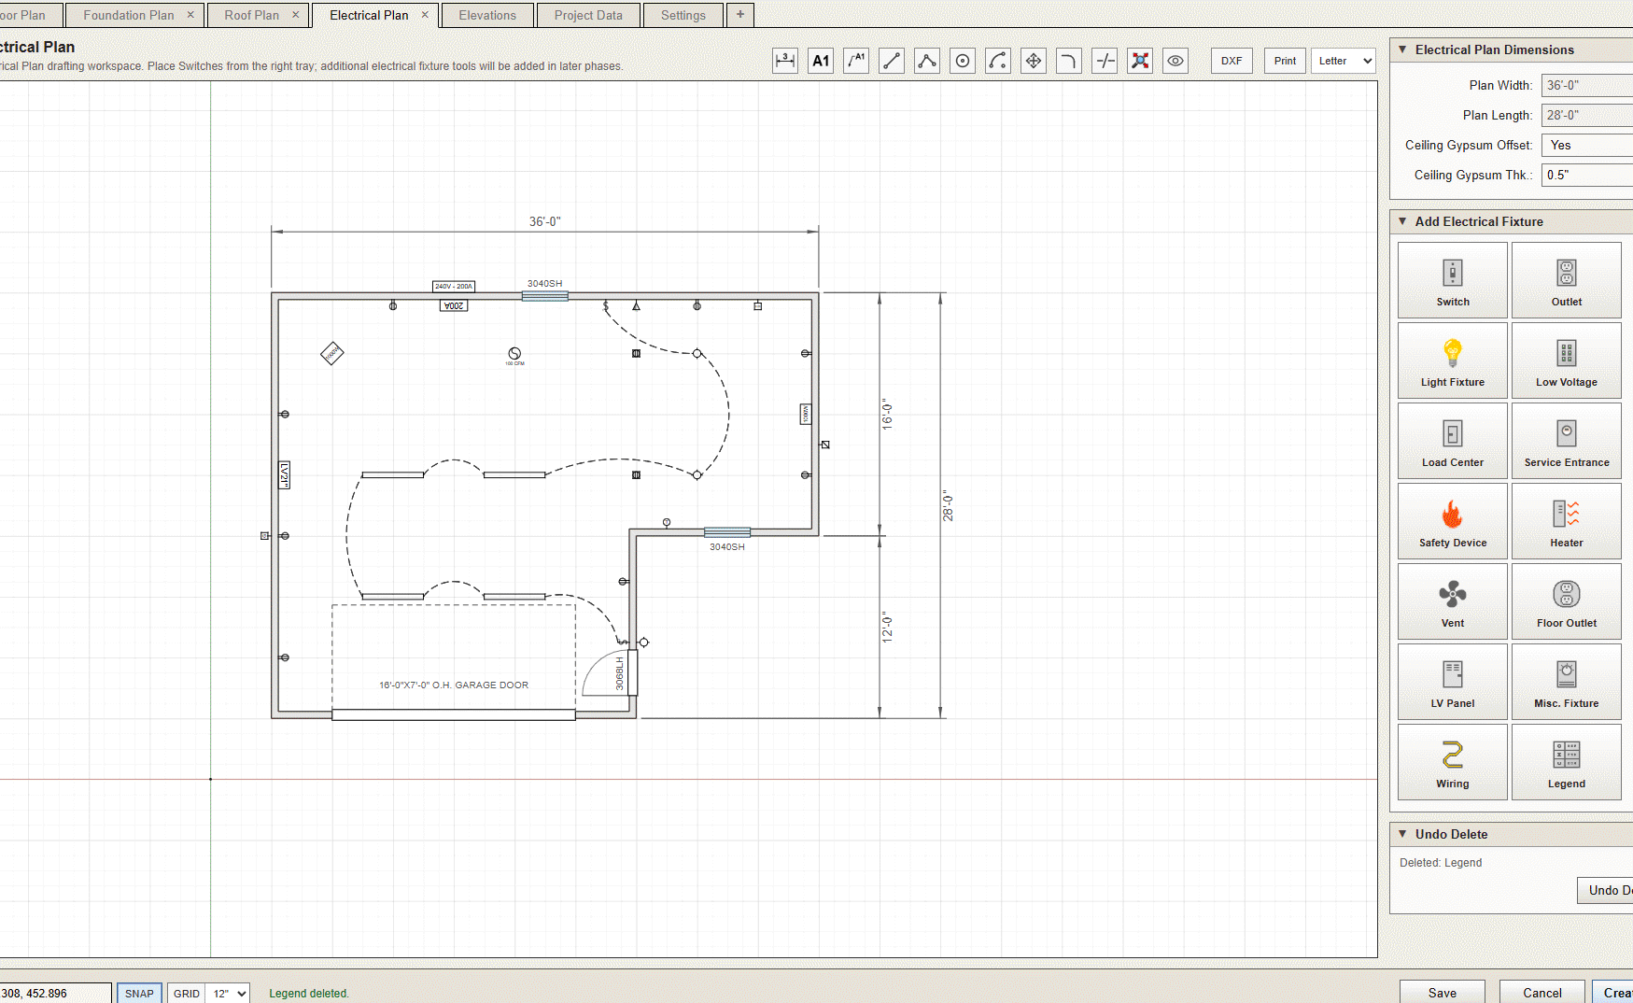Select the fillet corner tool

point(1069,61)
